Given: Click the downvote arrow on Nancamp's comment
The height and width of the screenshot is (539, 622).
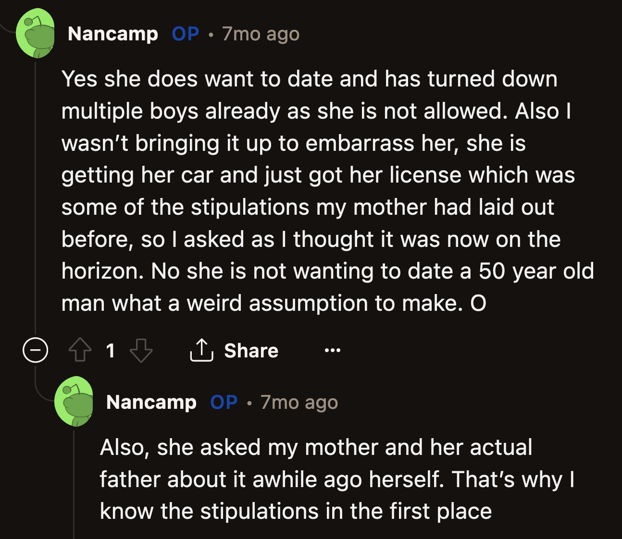Looking at the screenshot, I should pyautogui.click(x=139, y=351).
